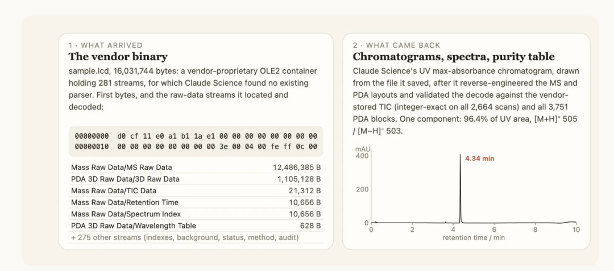Click the hex dump code block
Screen dimensions: 614x271
(196, 141)
